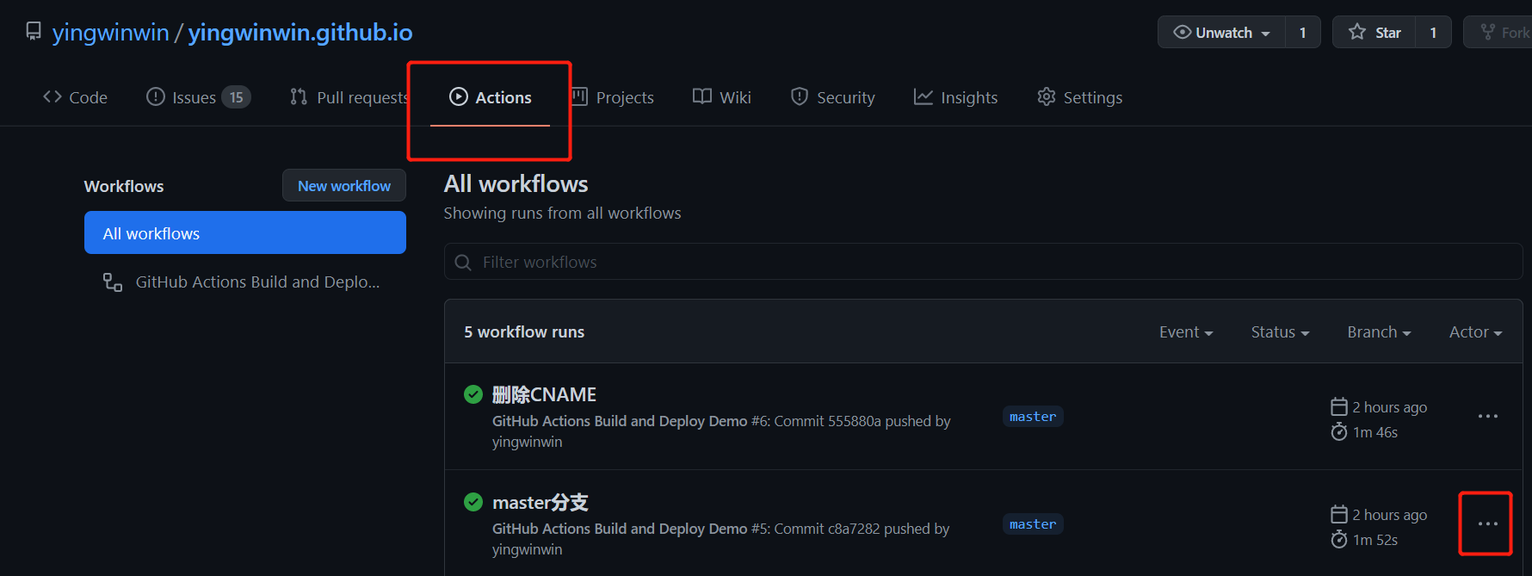Click the Unwatch button

point(1222,33)
